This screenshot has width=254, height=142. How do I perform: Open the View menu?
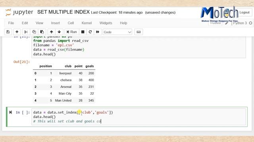coord(39,23)
